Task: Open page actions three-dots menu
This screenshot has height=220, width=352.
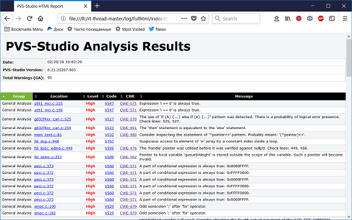Action: (184, 18)
